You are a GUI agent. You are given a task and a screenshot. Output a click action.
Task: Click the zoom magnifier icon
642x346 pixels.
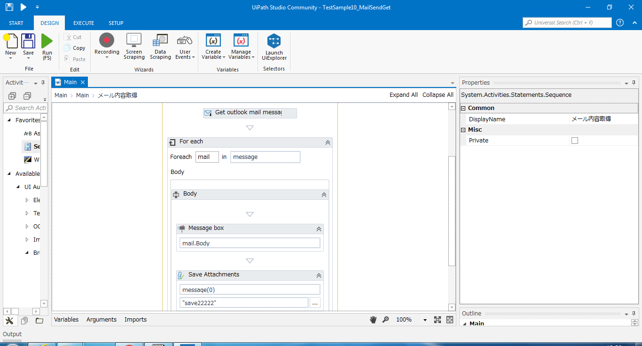pos(386,320)
